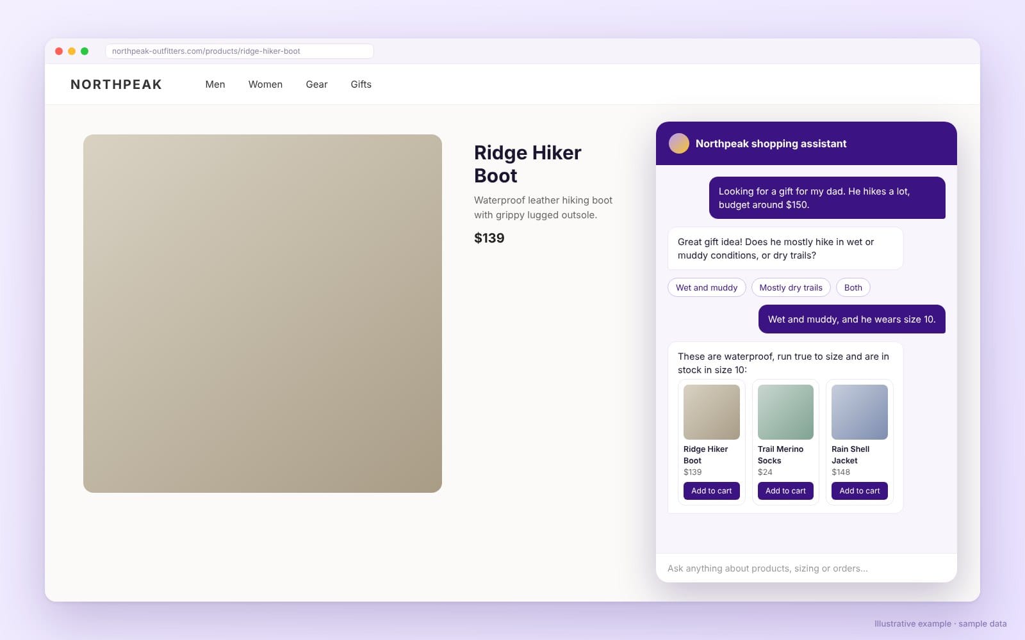Click the Trail Merino Socks name in chat
Image resolution: width=1025 pixels, height=640 pixels.
[780, 454]
